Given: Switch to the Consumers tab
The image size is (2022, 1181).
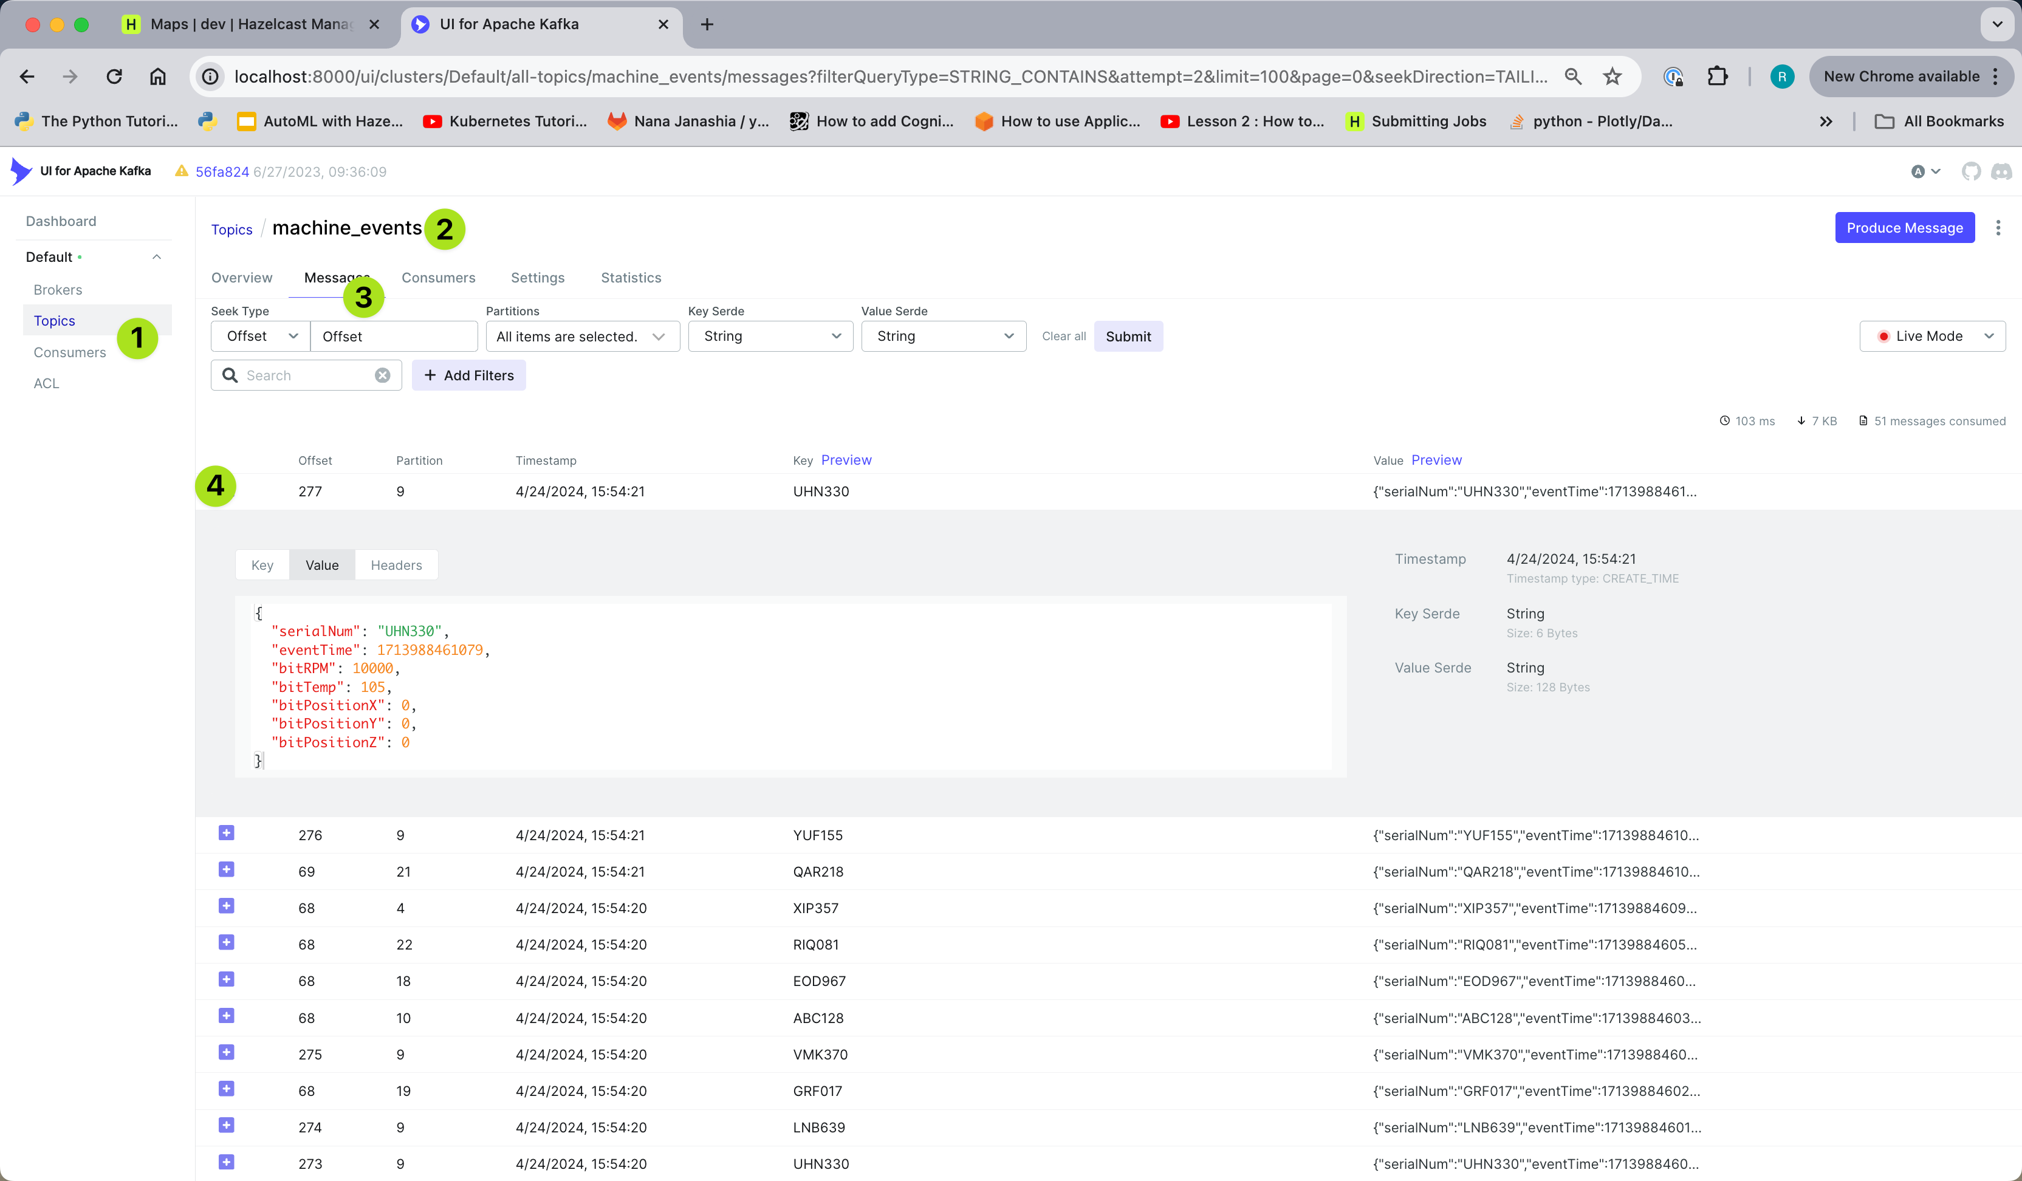Looking at the screenshot, I should [x=438, y=278].
